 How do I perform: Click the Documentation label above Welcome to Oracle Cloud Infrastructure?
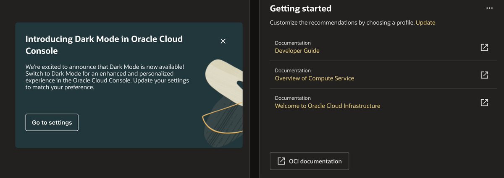pyautogui.click(x=293, y=98)
